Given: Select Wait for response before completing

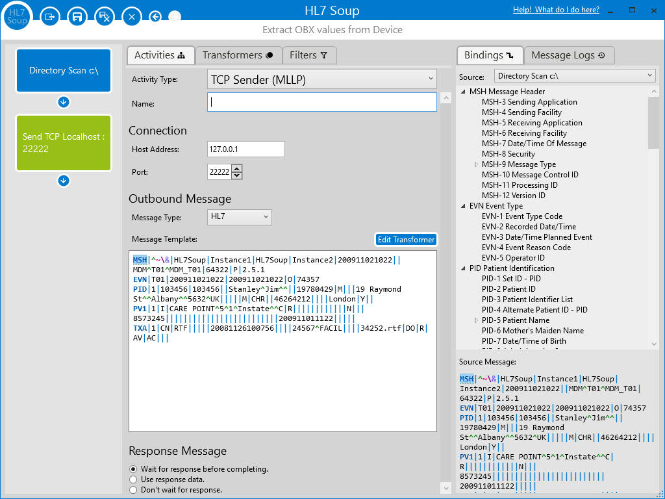Looking at the screenshot, I should click(134, 469).
